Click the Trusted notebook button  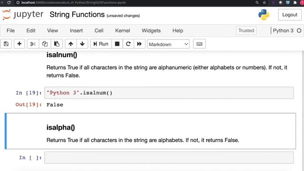tap(246, 30)
